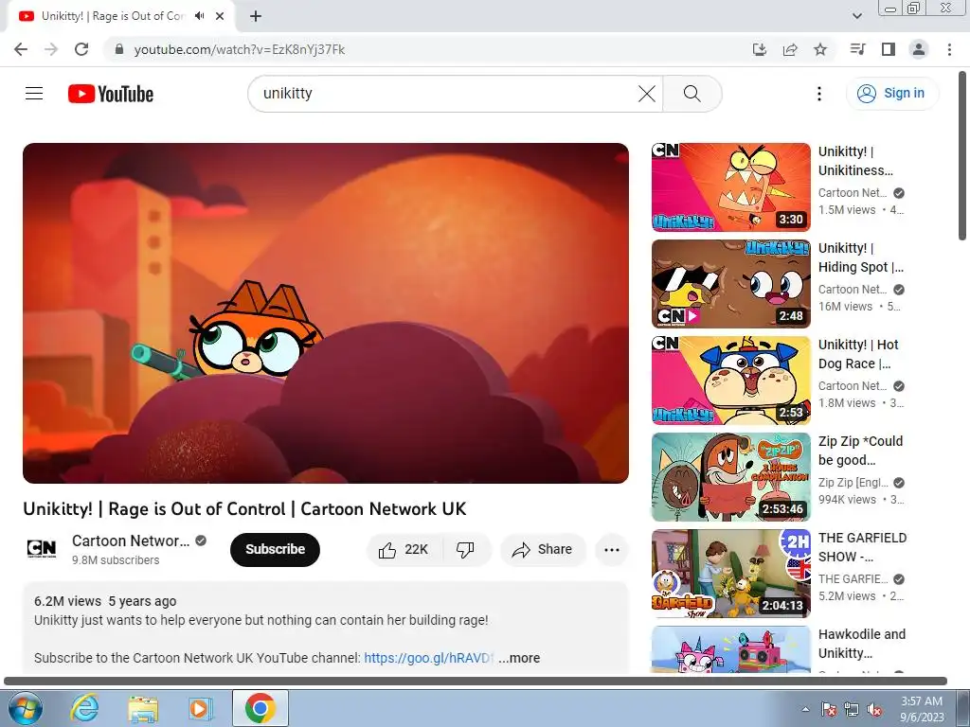Share the Unikitty video
This screenshot has height=727, width=970.
pos(543,550)
